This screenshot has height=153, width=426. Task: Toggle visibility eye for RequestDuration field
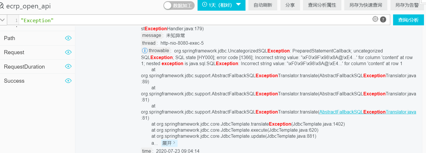68,66
